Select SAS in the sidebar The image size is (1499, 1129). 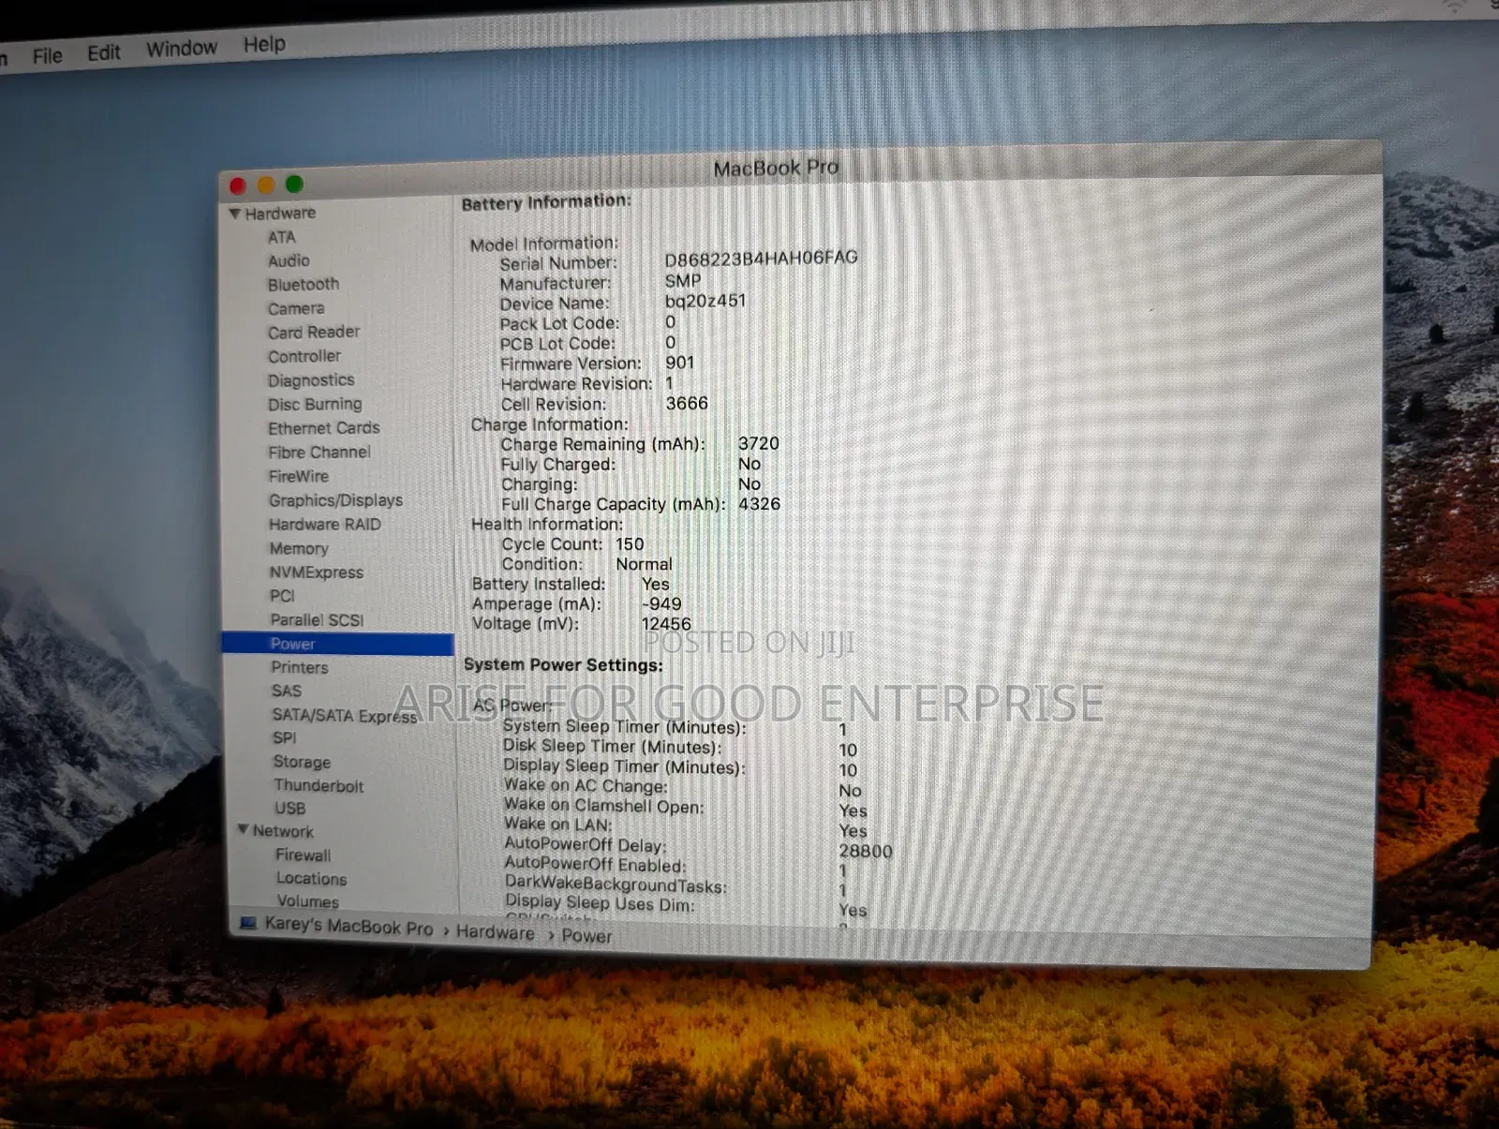(x=287, y=691)
